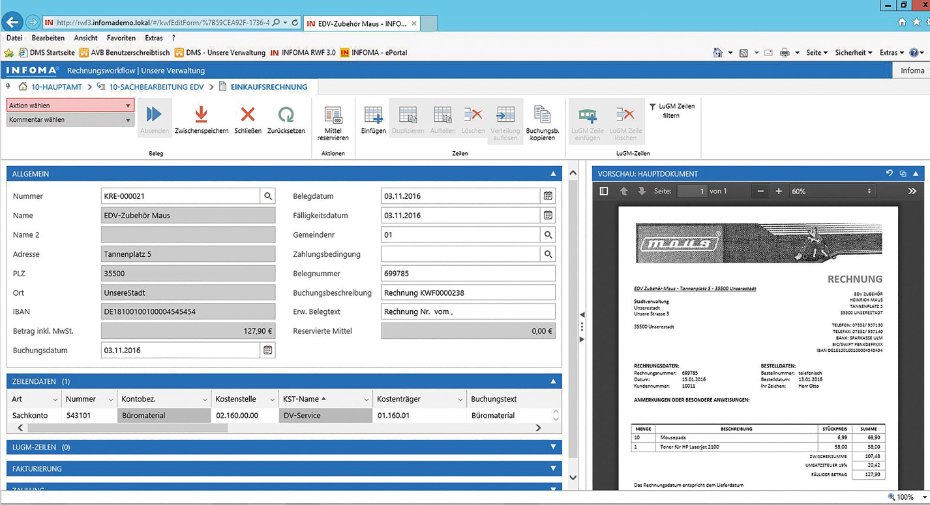This screenshot has height=505, width=930.
Task: Open the INFOMA ePortal bookmark
Action: click(379, 53)
